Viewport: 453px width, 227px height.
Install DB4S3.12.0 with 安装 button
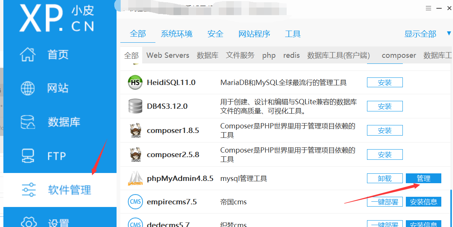[385, 106]
